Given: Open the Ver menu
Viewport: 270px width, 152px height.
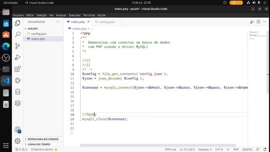Looking at the screenshot, I should [x=51, y=15].
